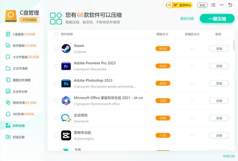The image size is (238, 161).
Task: Toggle the select-all checkbox beside 软件名称
Action: [56, 34]
